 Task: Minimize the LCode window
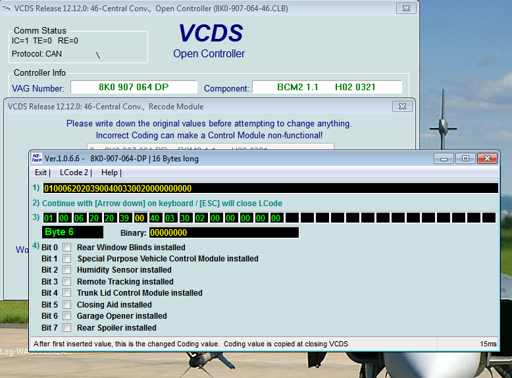point(444,159)
